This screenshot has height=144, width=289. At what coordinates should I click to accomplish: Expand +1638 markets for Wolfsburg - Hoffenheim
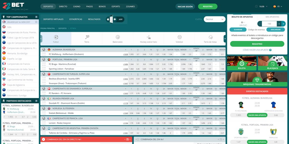click(x=126, y=54)
